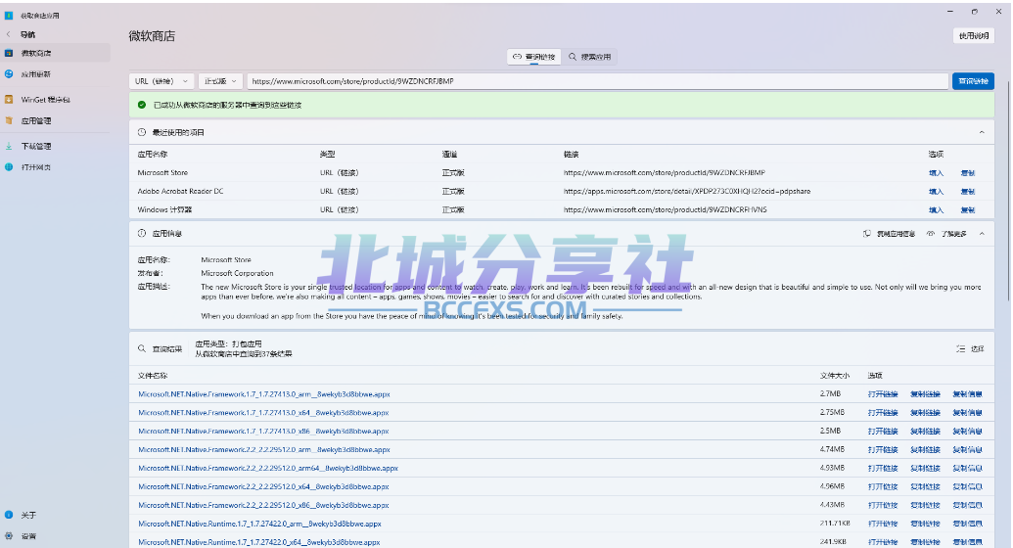Screen dimensions: 1013x548
Task: Click 复制 for the Microsoft Store row
Action: point(967,173)
